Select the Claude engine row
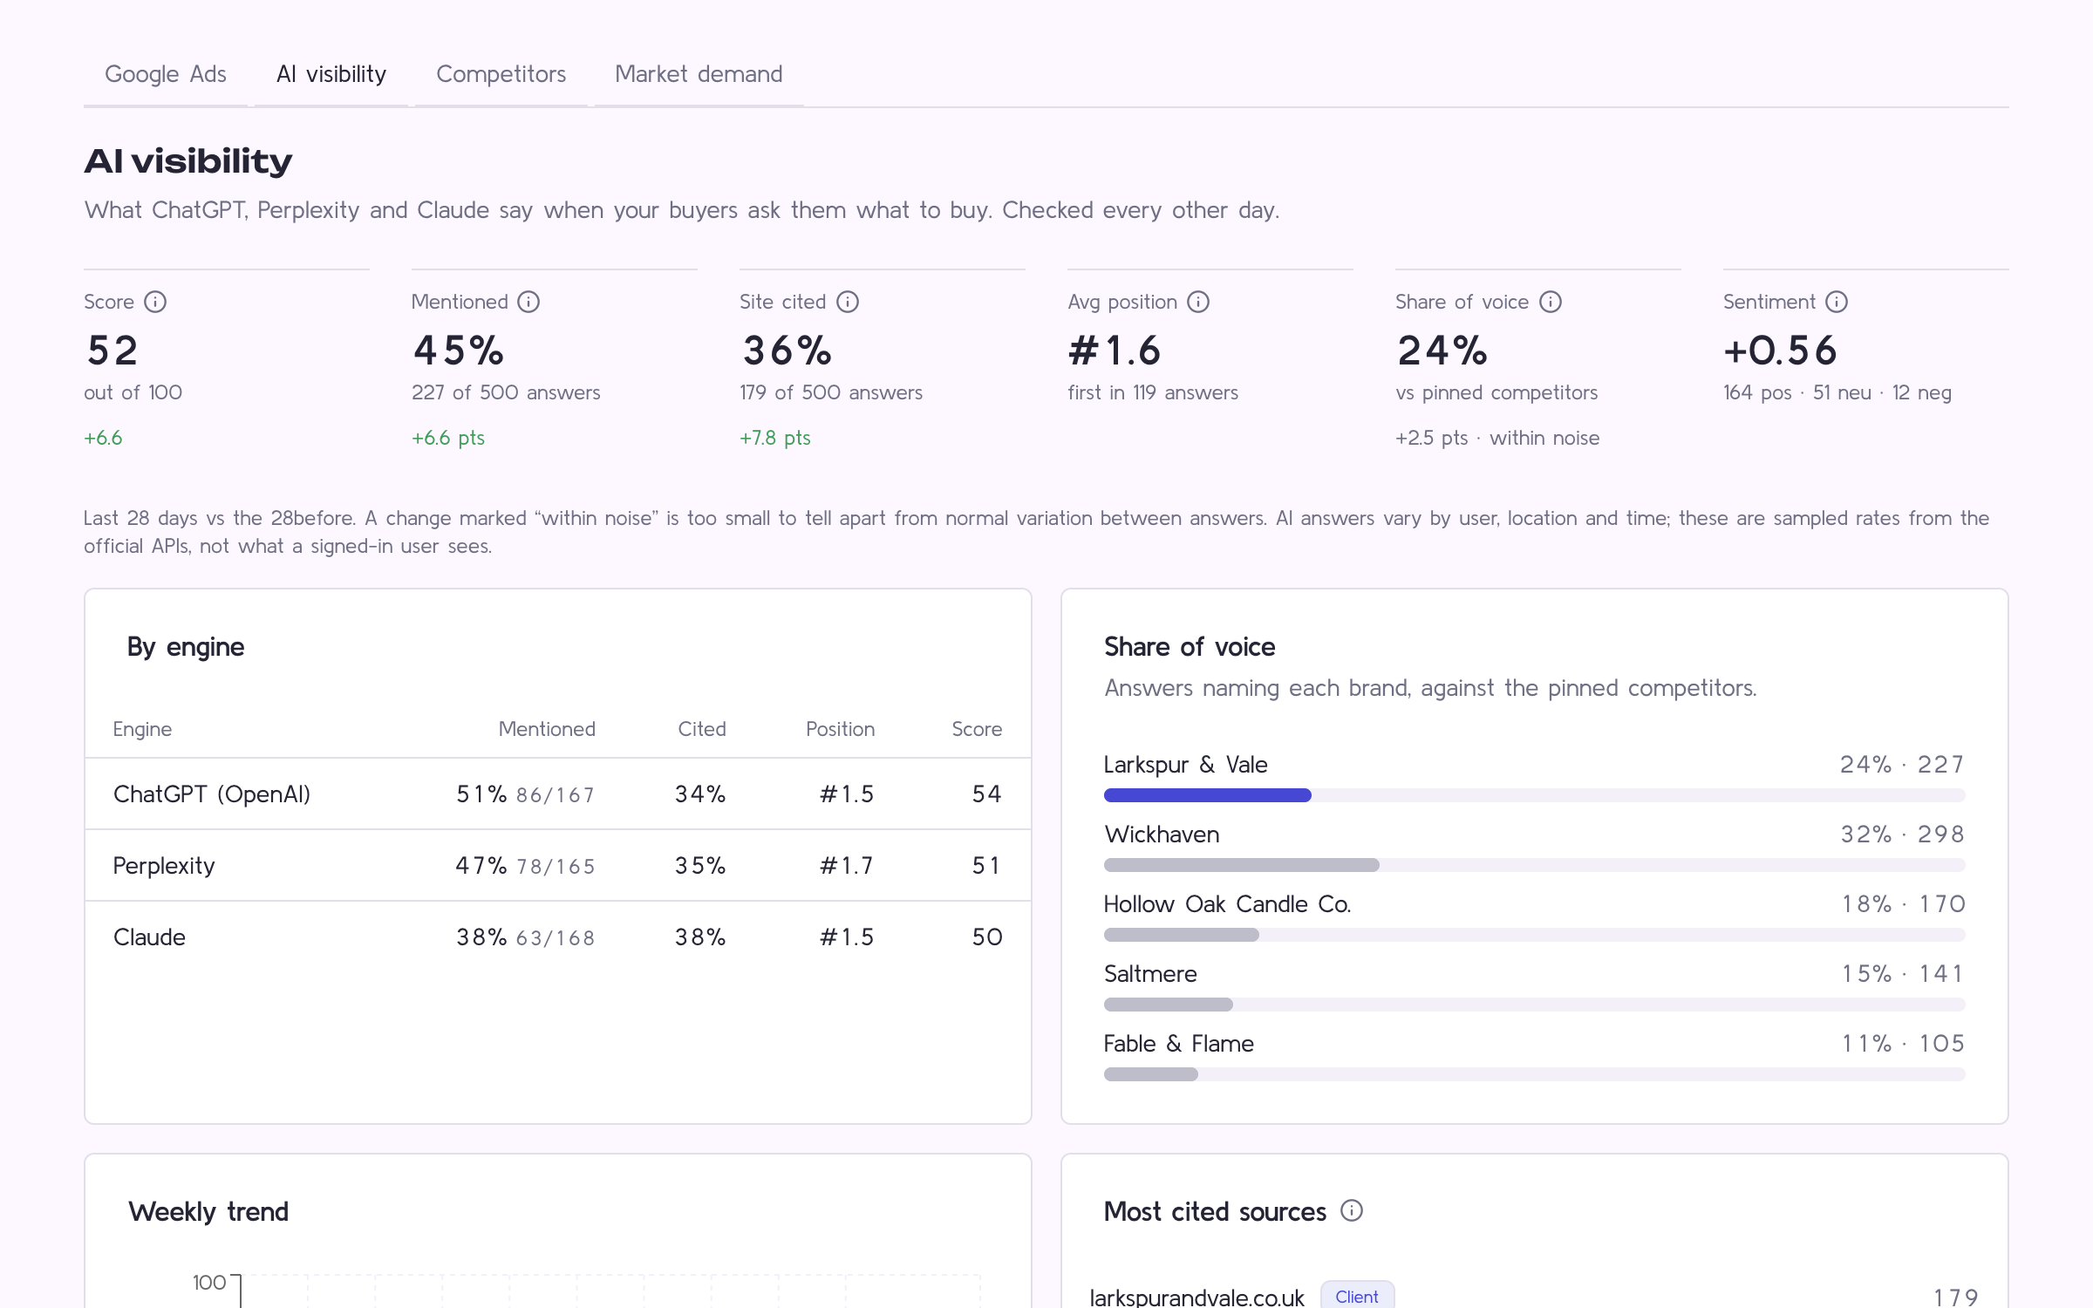Viewport: 2093px width, 1308px height. coord(558,937)
